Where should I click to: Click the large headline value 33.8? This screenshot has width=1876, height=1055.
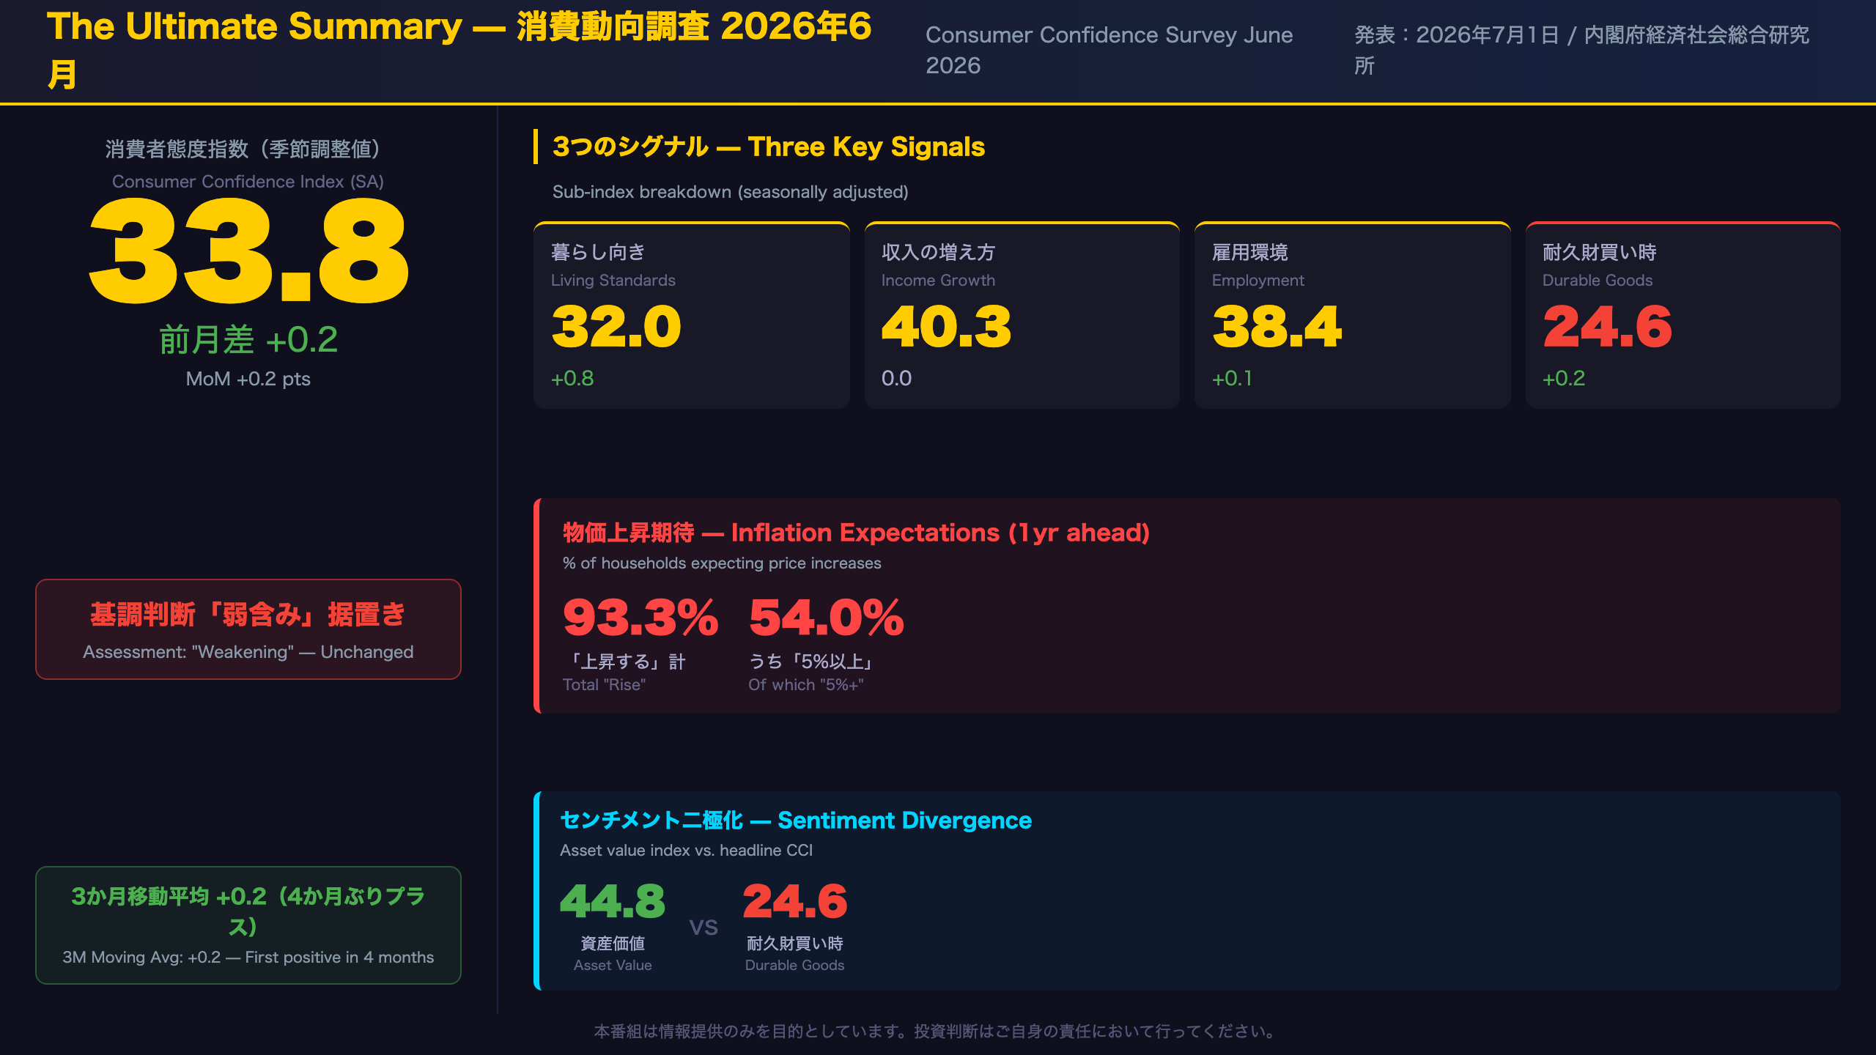tap(248, 251)
